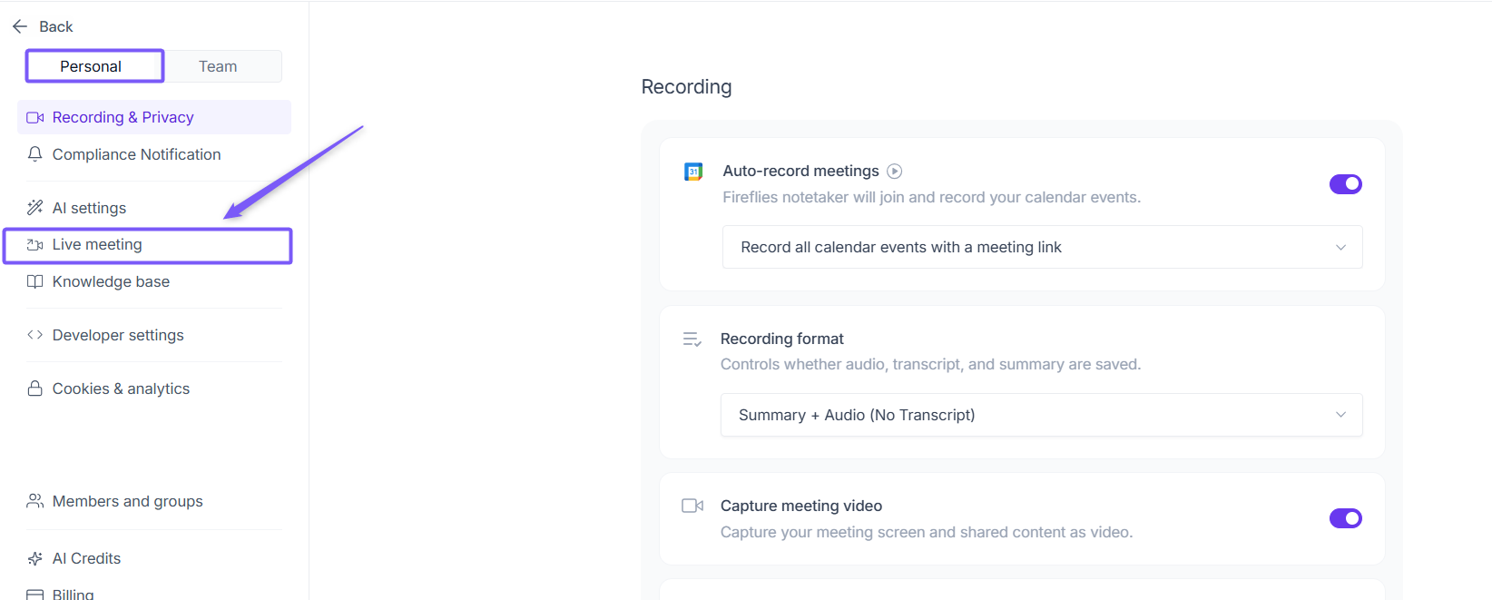Turn off Capture meeting video toggle

[x=1345, y=518]
